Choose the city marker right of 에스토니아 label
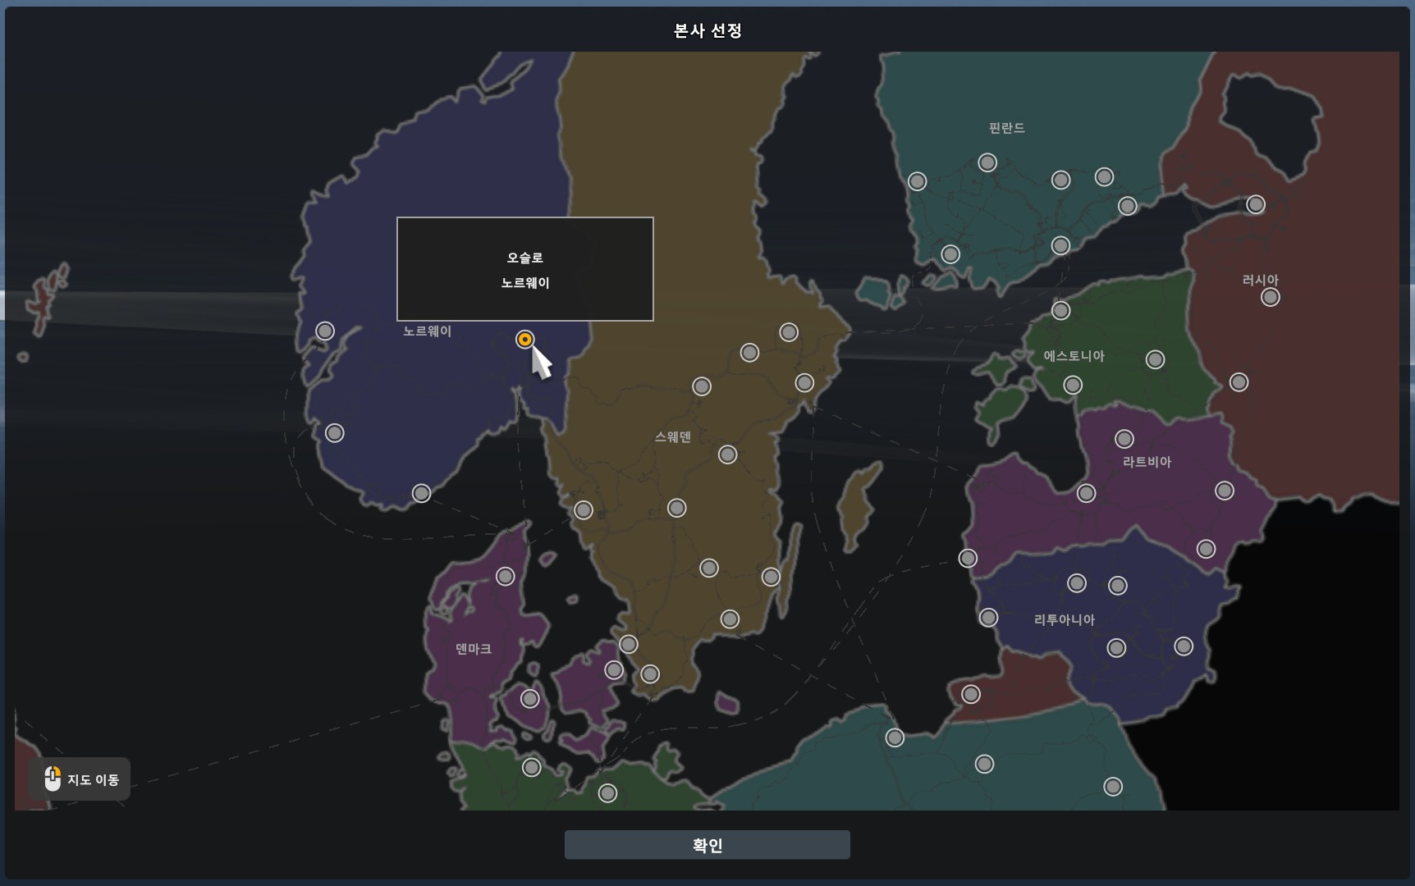1415x886 pixels. [1155, 359]
